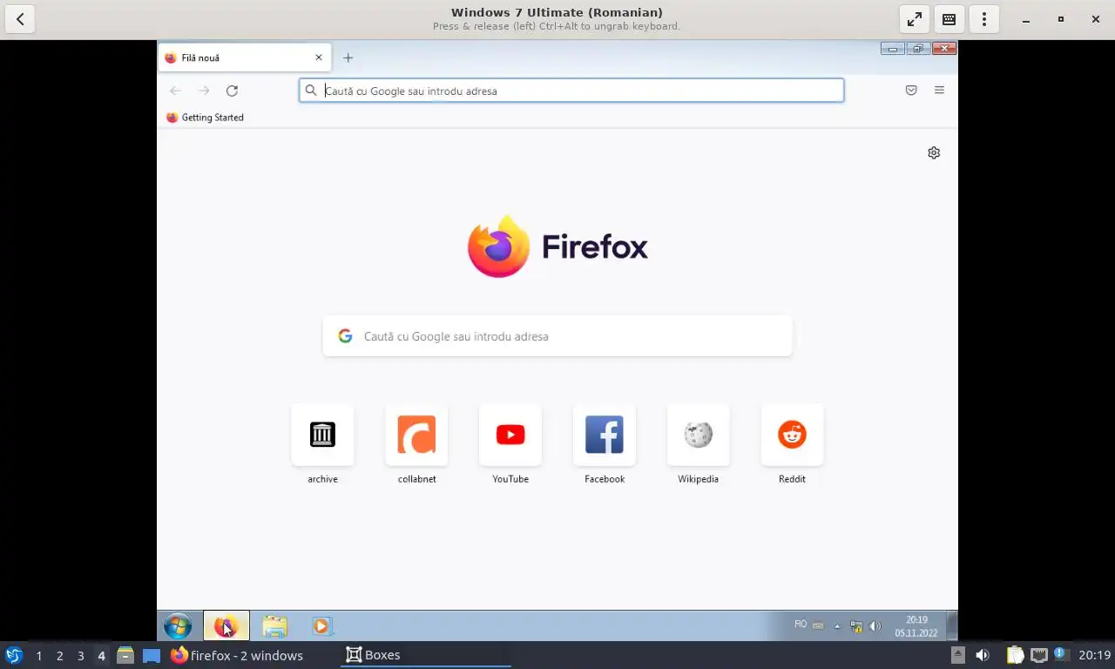Switch to virtual desktop 2
Viewport: 1115px width, 669px height.
click(59, 655)
